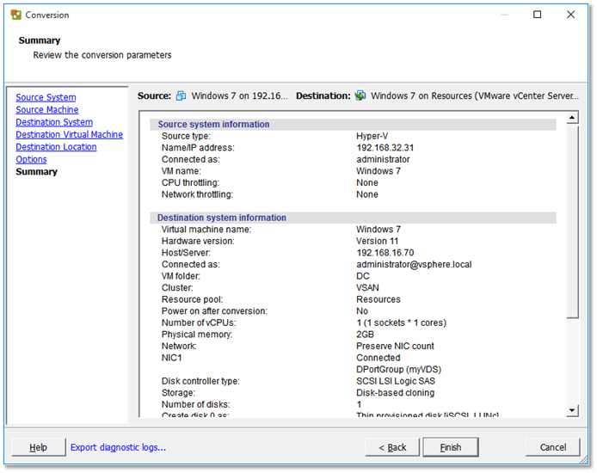Viewport: 597px width, 473px height.
Task: Click the Conversion app icon in title bar
Action: (16, 15)
